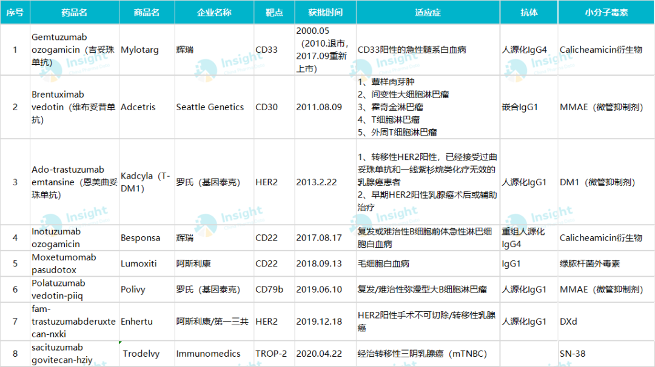This screenshot has height=367, width=655.
Task: Click the 小分子毒素 column header
Action: [606, 13]
